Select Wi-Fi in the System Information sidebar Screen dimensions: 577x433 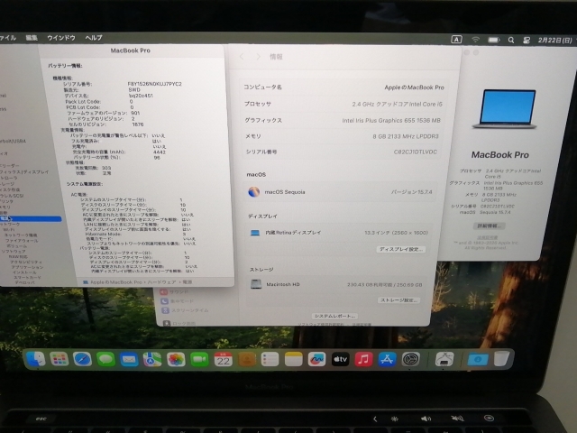(8, 229)
